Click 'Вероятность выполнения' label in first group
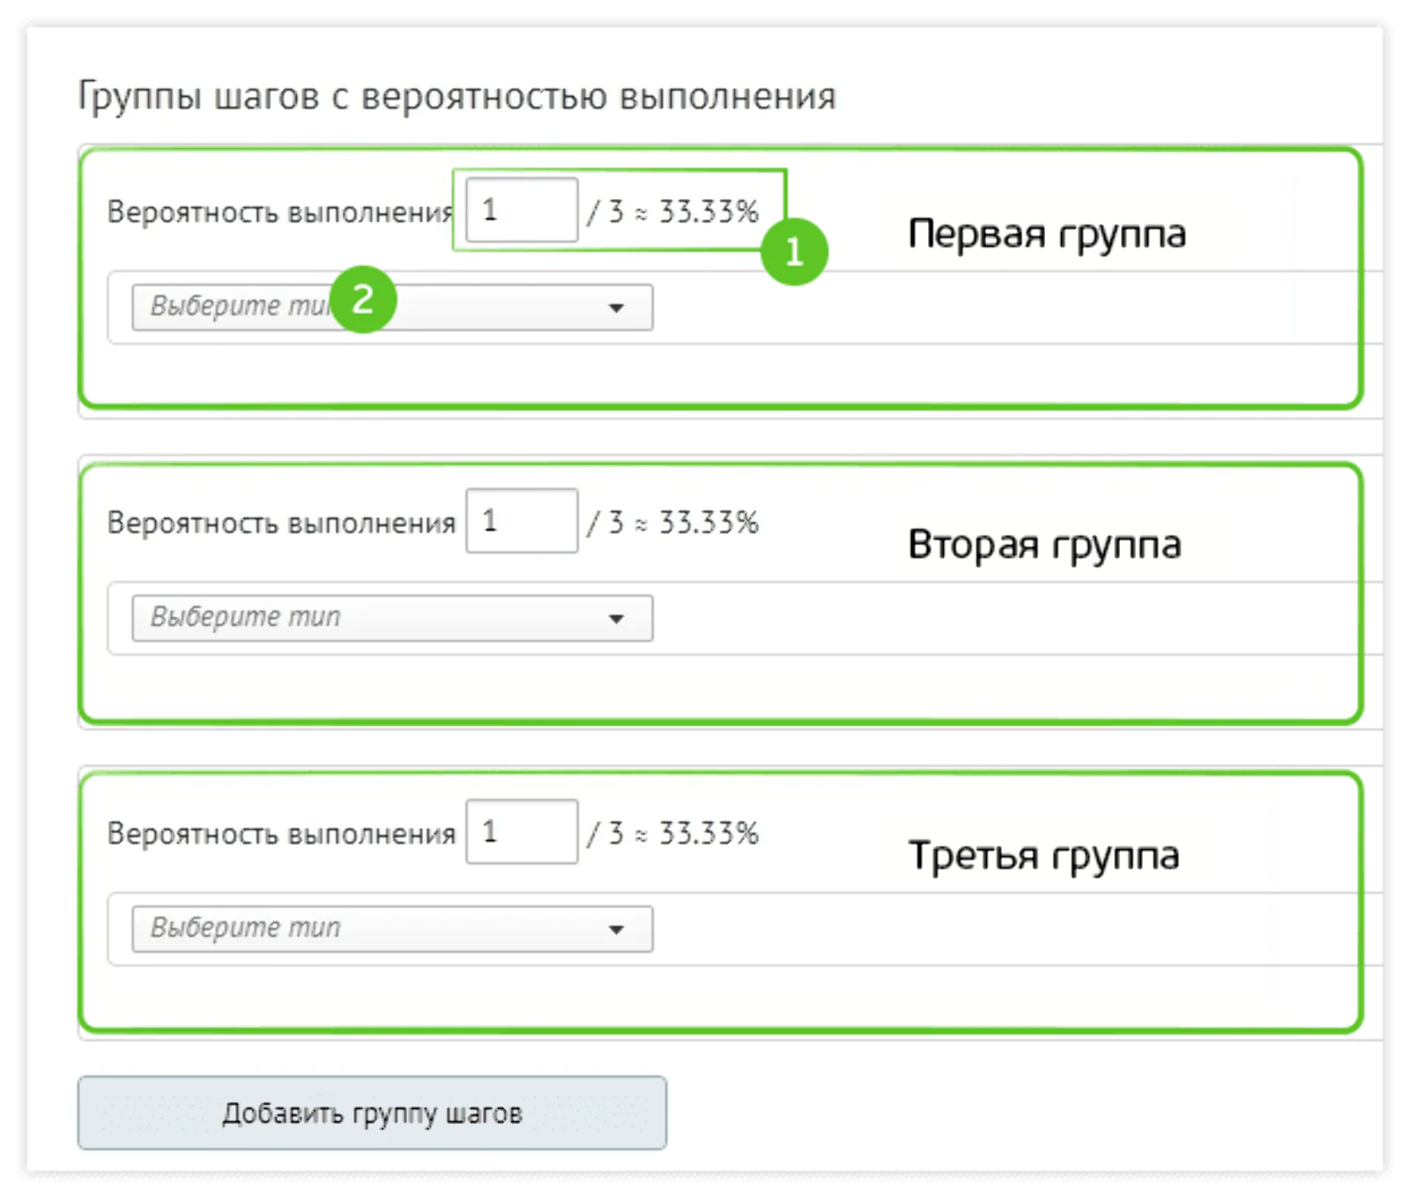 tap(281, 212)
